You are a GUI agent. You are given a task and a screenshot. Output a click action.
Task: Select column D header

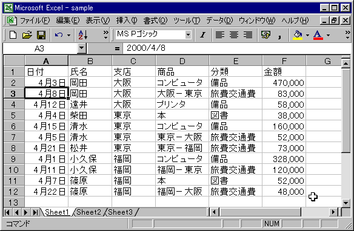pos(182,61)
